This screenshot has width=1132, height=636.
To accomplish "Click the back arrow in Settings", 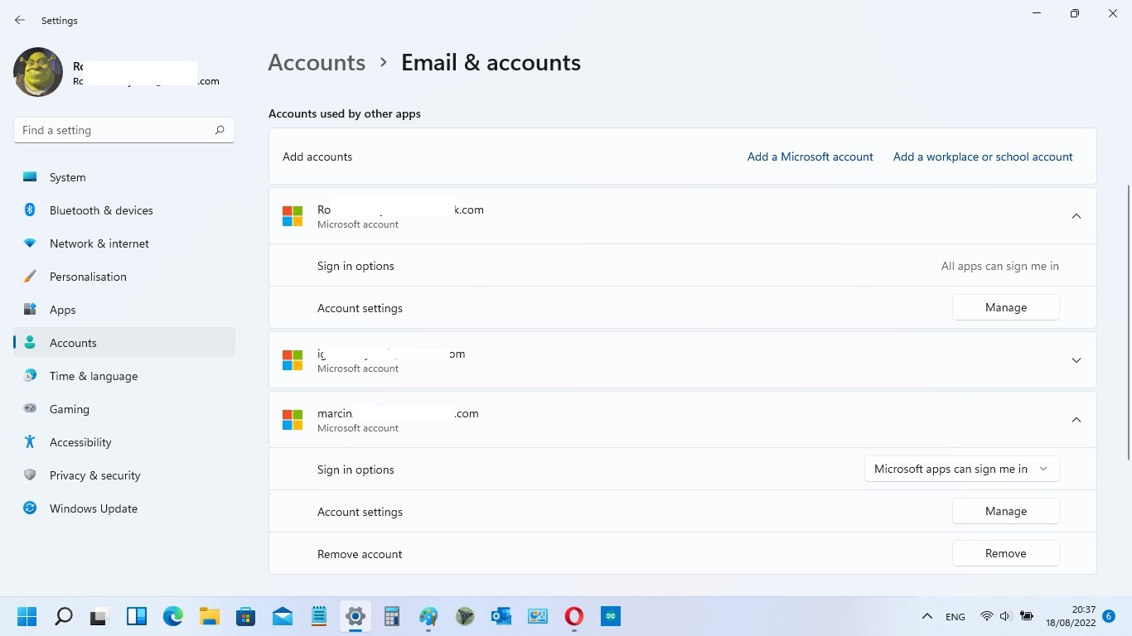I will point(20,21).
